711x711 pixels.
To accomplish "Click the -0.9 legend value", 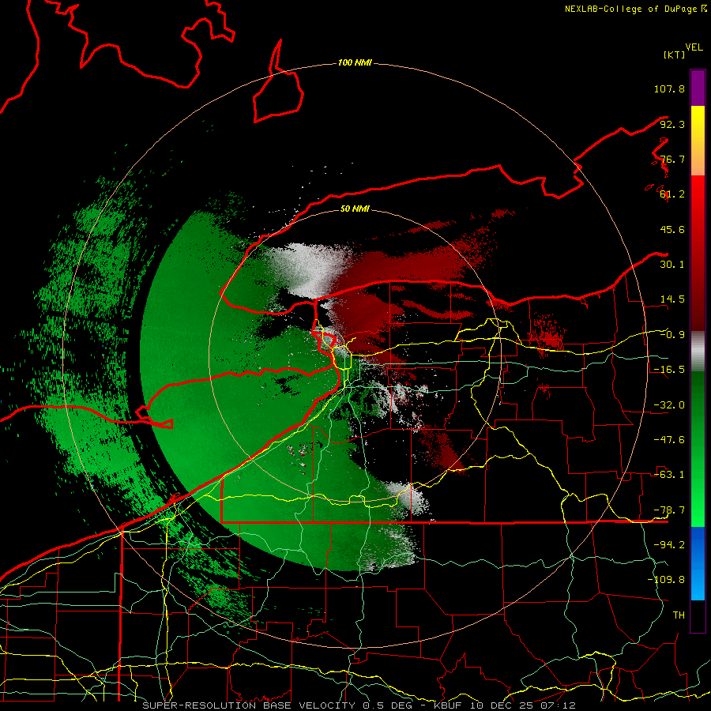I will [x=672, y=335].
